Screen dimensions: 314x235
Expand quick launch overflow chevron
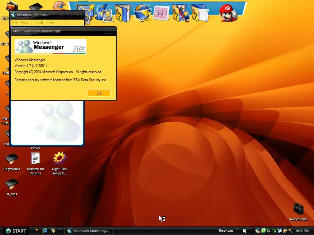pyautogui.click(x=60, y=229)
